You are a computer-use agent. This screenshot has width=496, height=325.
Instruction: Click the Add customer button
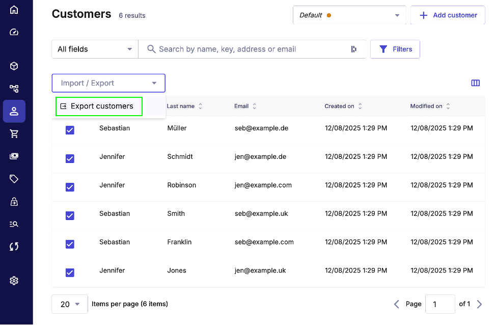coord(448,15)
